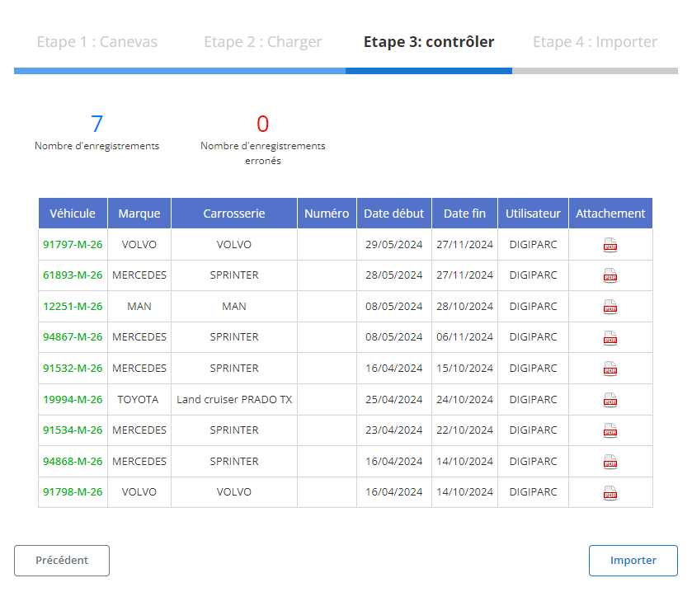
Task: Click end date 28/10/2024
Action: pyautogui.click(x=464, y=306)
